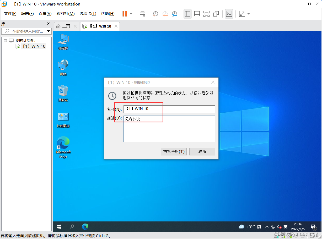
Task: Close the 【1】WIN 10 tab
Action: point(116,26)
